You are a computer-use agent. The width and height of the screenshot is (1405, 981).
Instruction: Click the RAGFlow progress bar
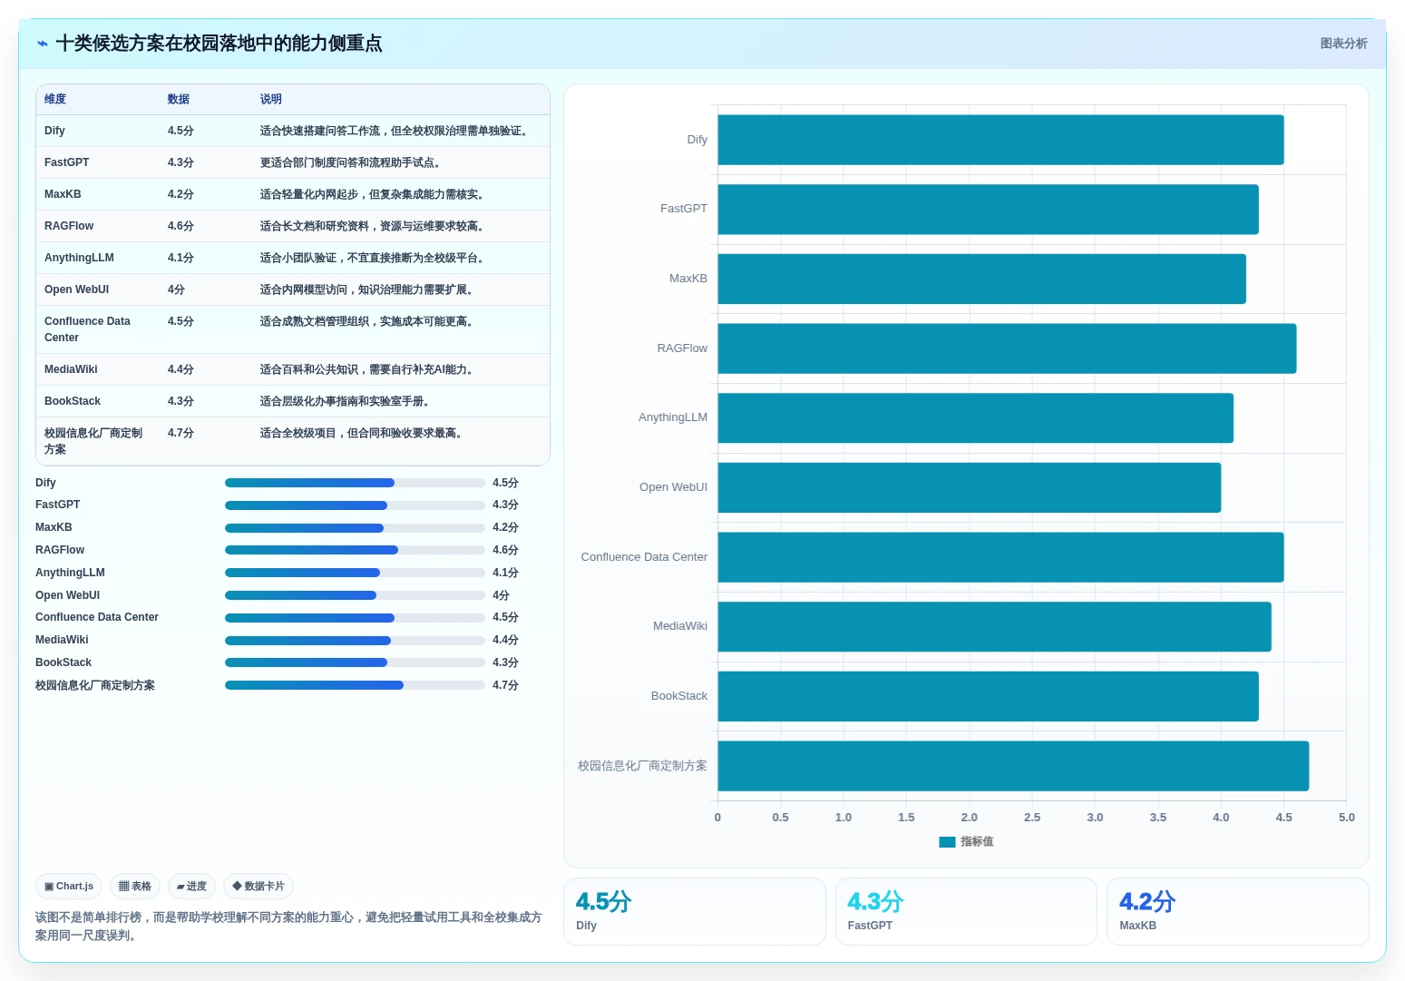click(355, 550)
